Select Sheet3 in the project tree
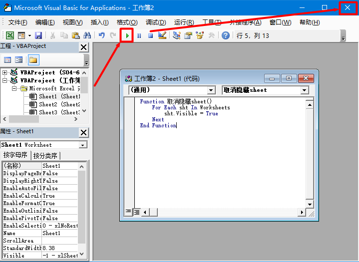The image size is (359, 262). pos(54,112)
